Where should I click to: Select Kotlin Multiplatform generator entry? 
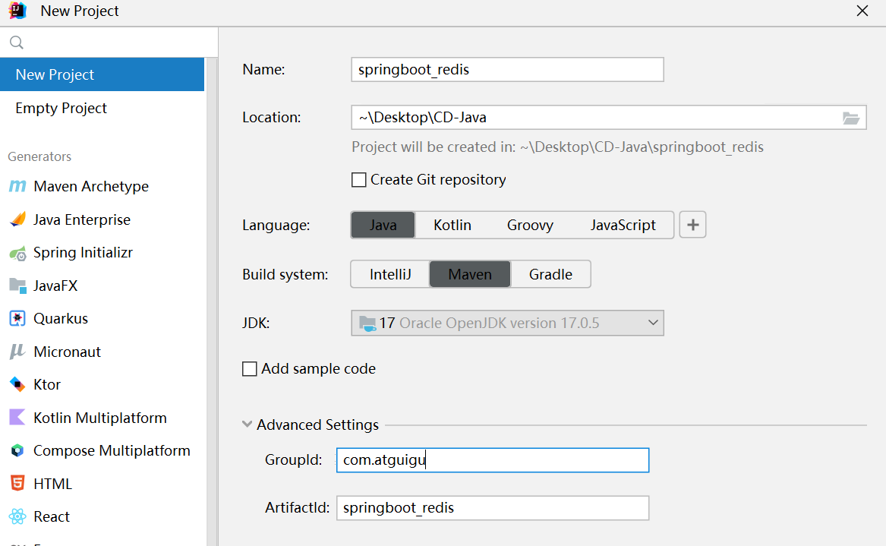coord(102,418)
